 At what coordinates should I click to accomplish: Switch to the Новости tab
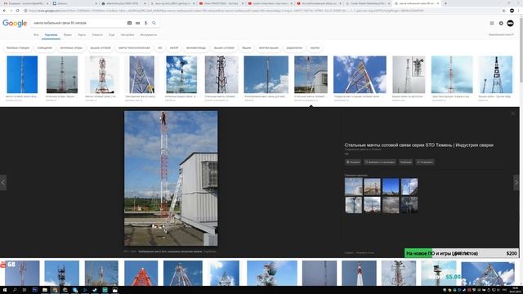(x=97, y=34)
